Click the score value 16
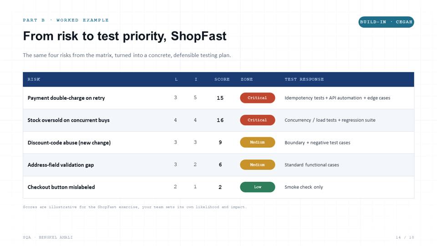The width and height of the screenshot is (437, 246). coord(220,120)
